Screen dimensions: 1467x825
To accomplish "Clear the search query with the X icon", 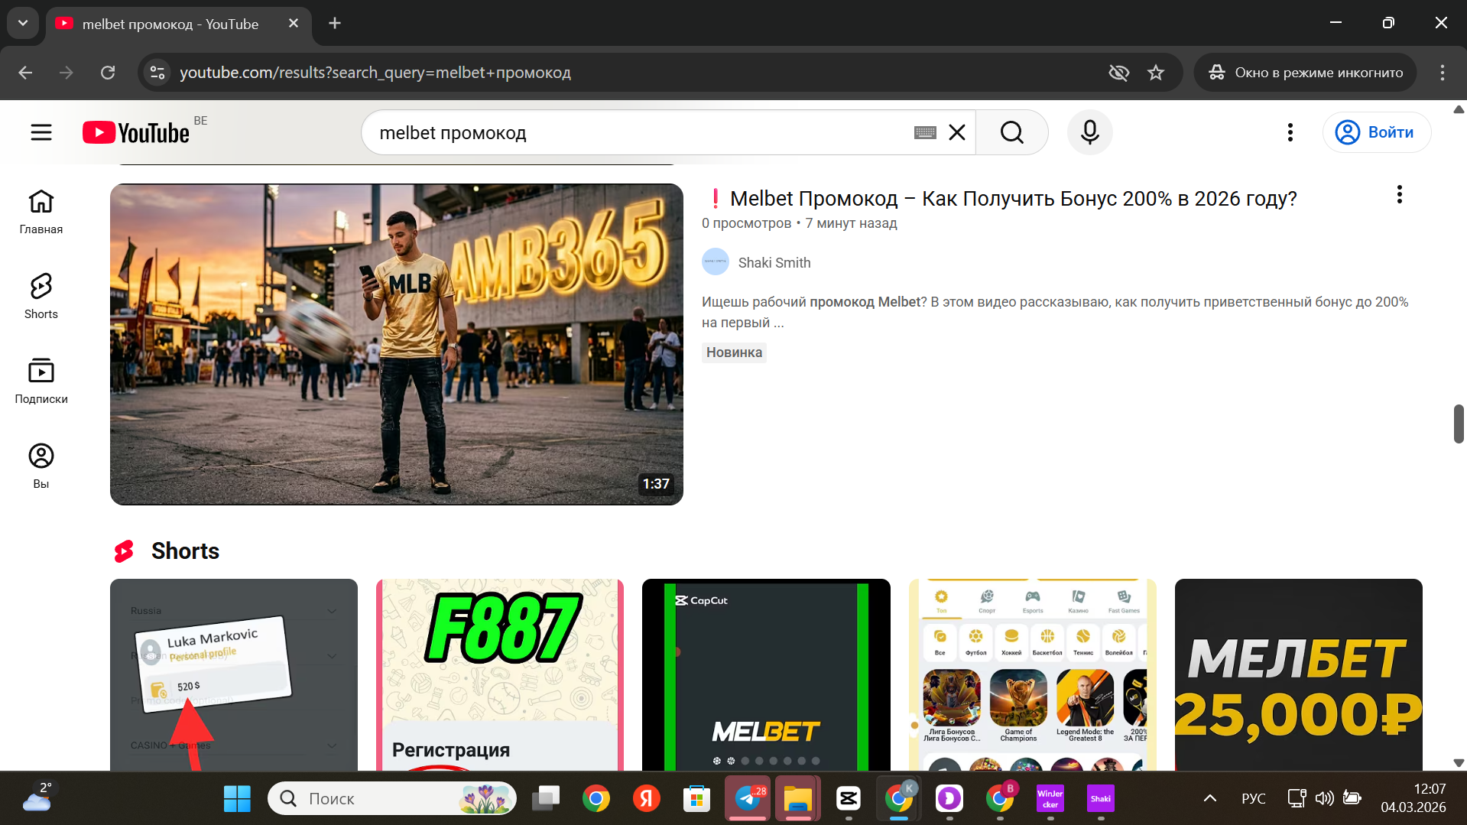I will [956, 132].
